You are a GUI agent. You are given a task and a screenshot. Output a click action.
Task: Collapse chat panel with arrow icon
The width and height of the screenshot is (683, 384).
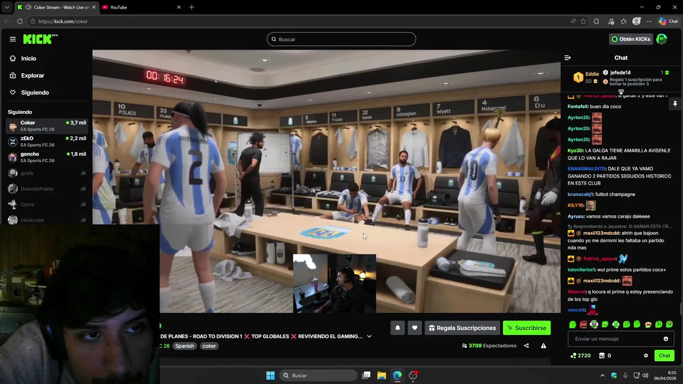pyautogui.click(x=568, y=58)
